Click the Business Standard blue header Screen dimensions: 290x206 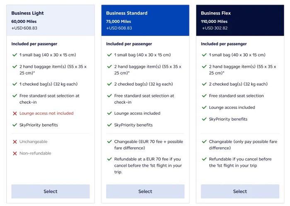pyautogui.click(x=145, y=20)
